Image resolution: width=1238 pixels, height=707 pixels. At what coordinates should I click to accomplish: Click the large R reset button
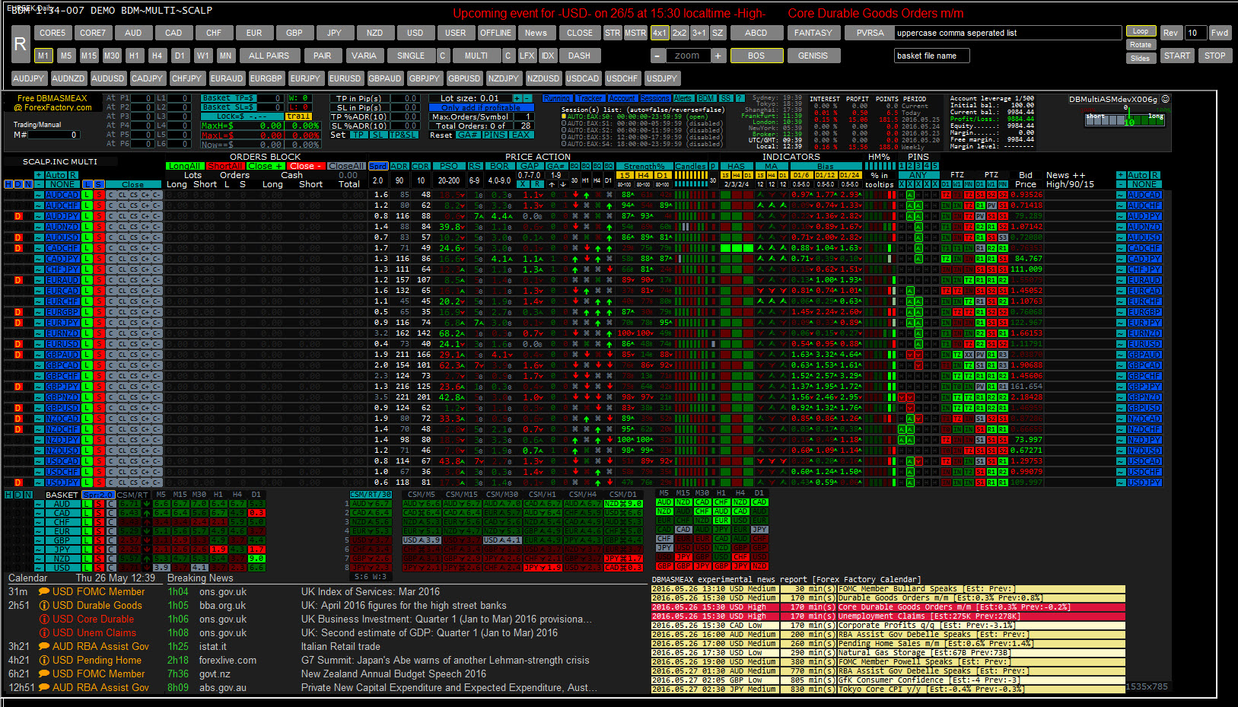tap(21, 44)
